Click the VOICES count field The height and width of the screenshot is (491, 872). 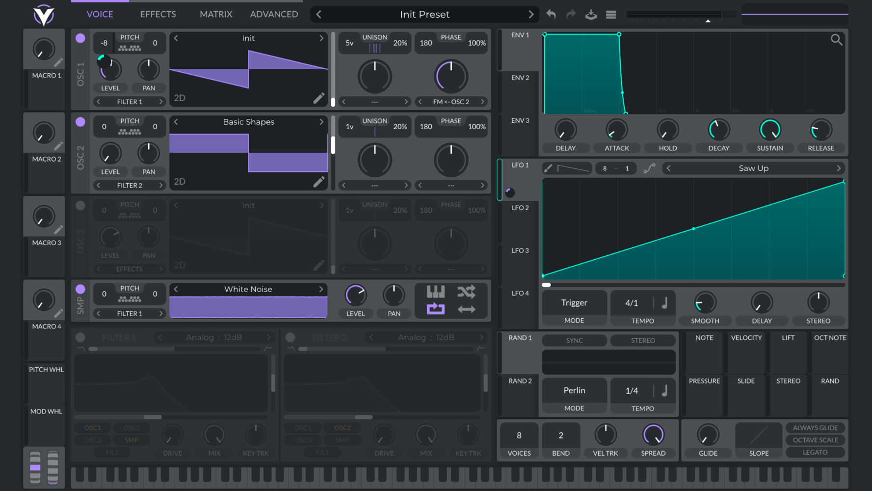[x=519, y=436]
